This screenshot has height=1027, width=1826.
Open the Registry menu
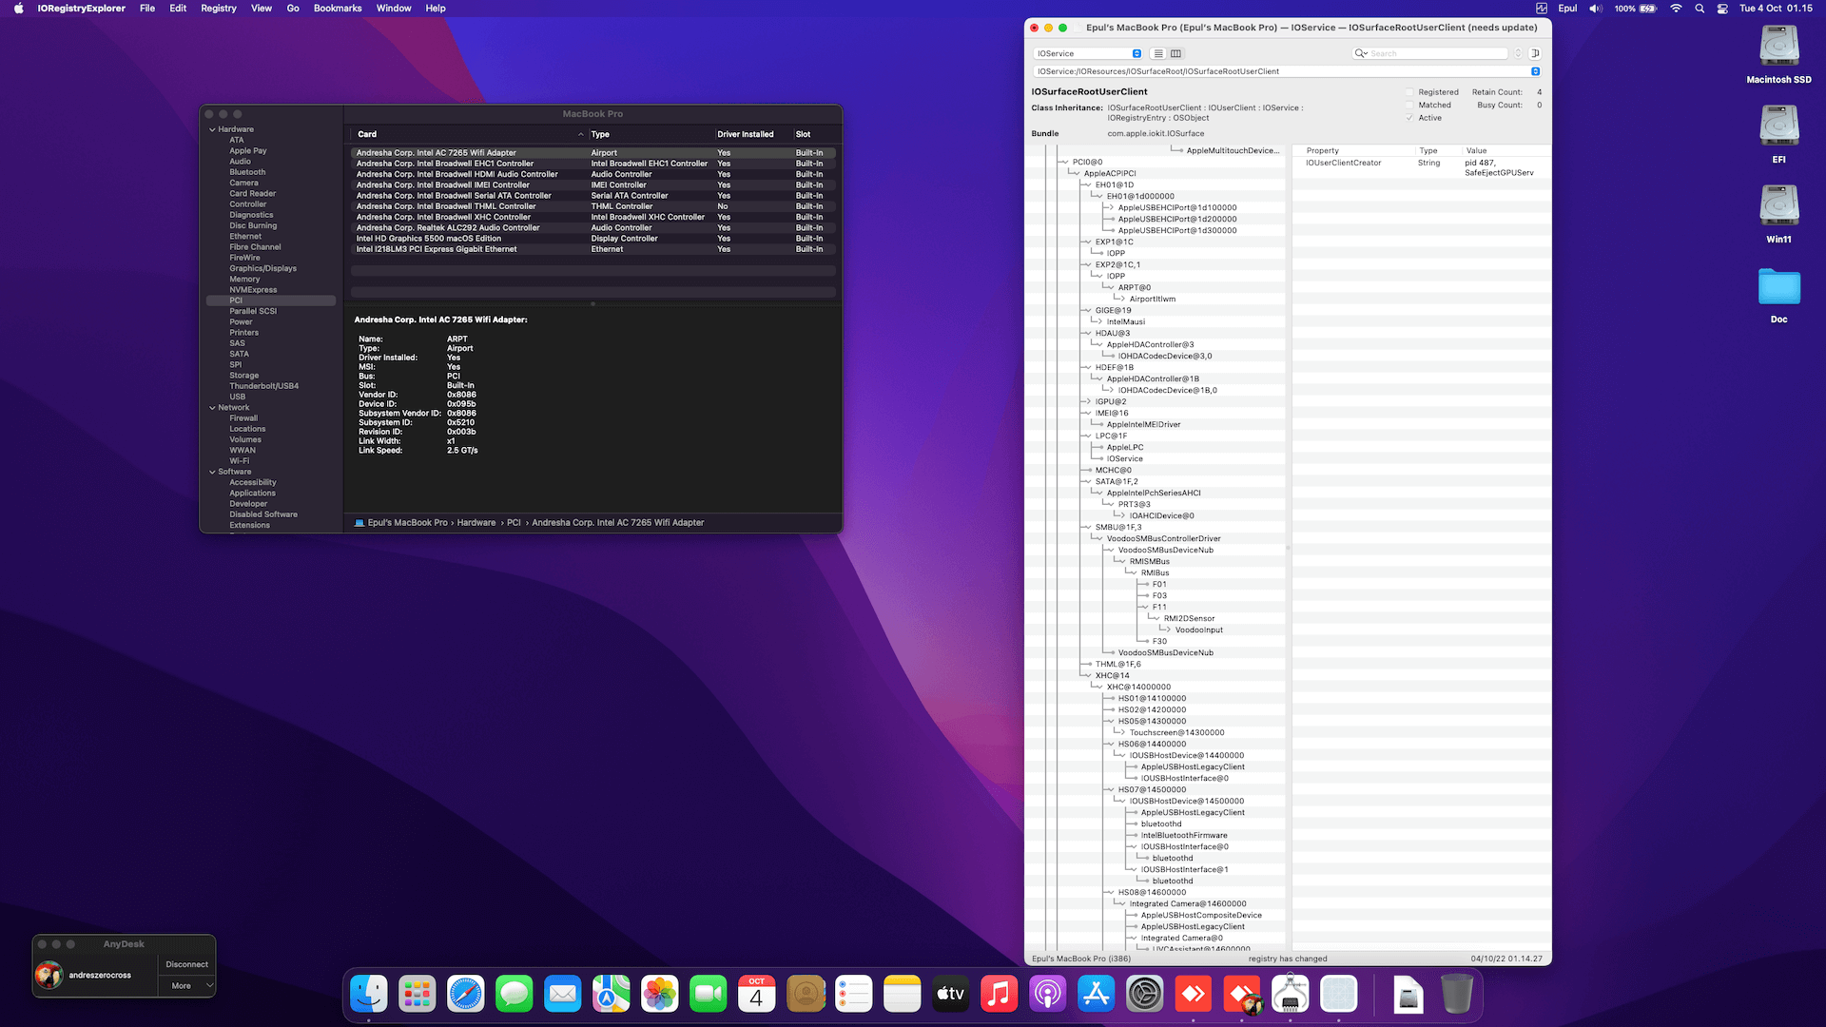(219, 9)
